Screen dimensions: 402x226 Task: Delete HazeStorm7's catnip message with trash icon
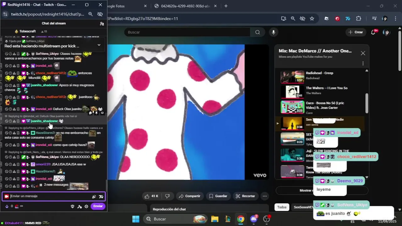[18, 133]
